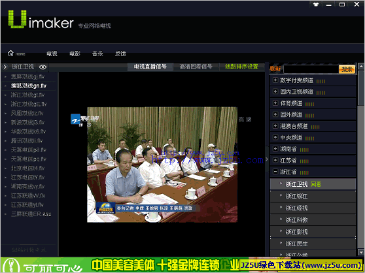
Task: Select source 华数双线k6.flv
Action: 28,131
